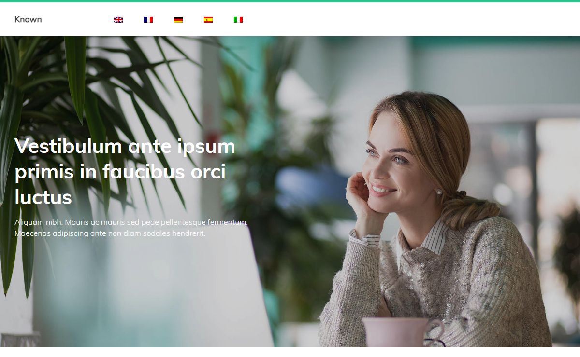Viewport: 580px width, 357px height.
Task: Select the 'Aliquam nibh. Mauris ac mauris' text line
Action: [x=131, y=222]
